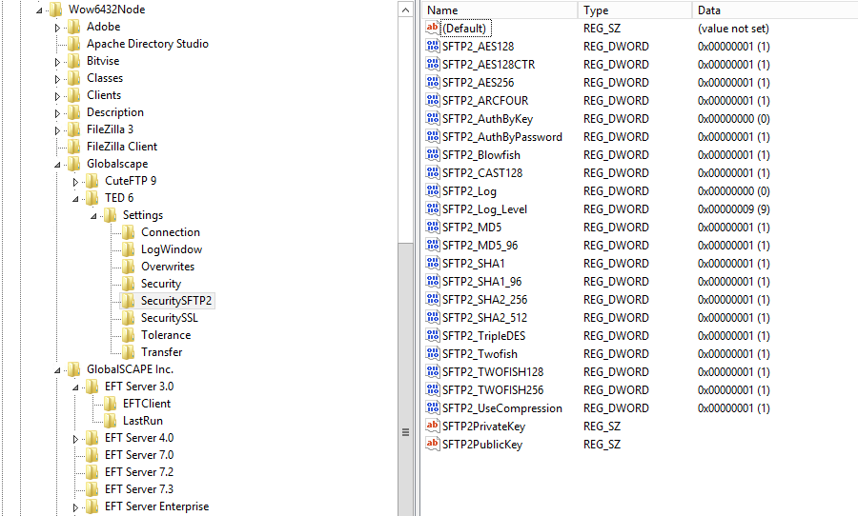The image size is (858, 516).
Task: Collapse the Globalscape key
Action: pos(57,165)
